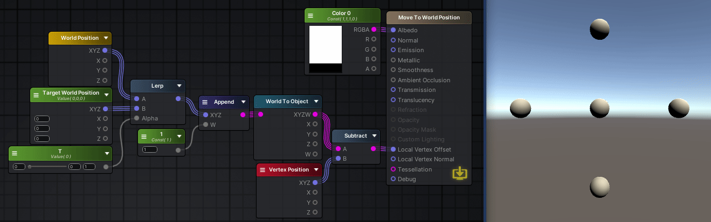
Task: Select the World To Object node title
Action: click(x=287, y=102)
